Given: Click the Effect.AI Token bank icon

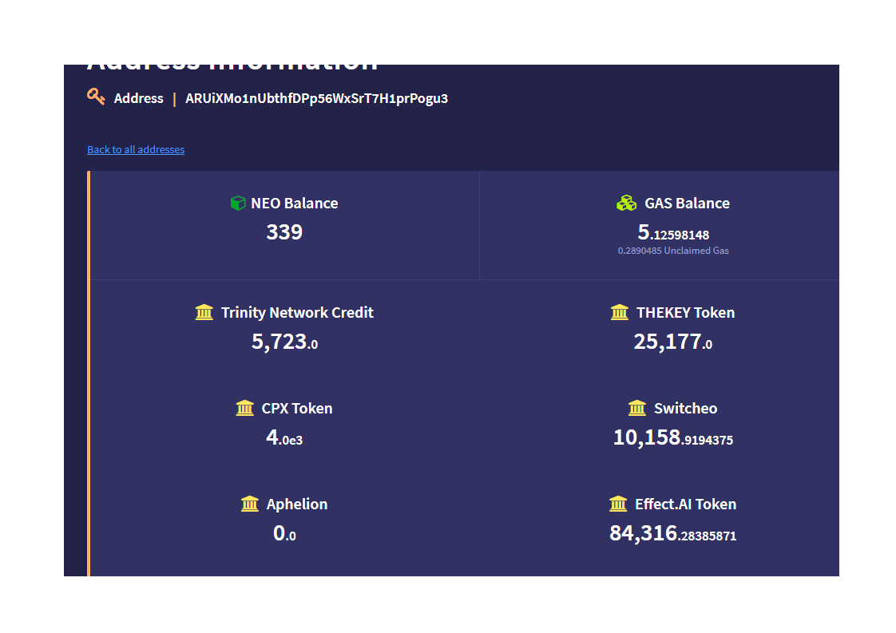Looking at the screenshot, I should 618,504.
